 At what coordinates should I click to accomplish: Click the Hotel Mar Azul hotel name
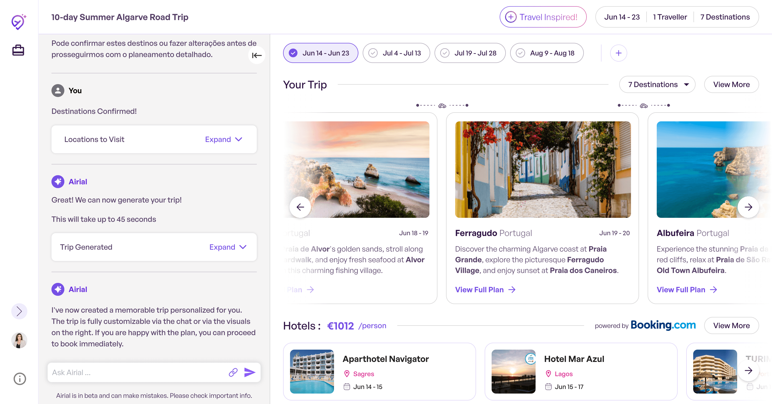(574, 359)
